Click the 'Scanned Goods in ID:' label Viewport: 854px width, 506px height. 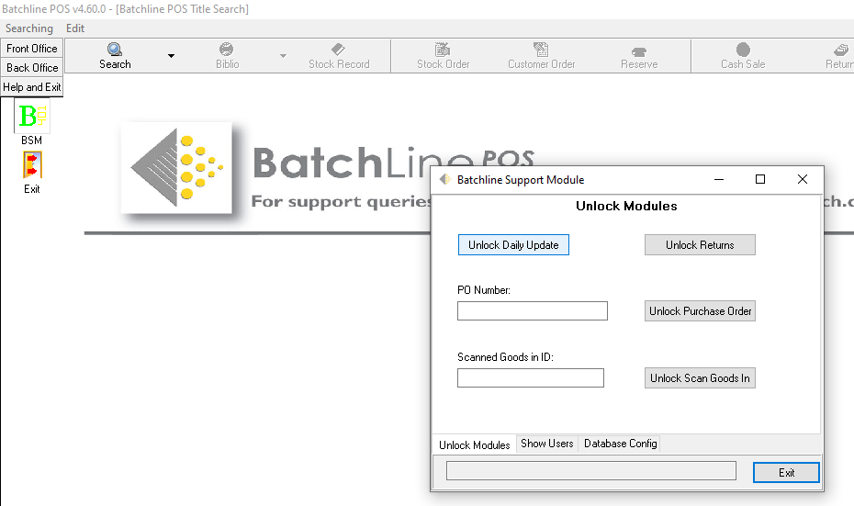(x=505, y=357)
